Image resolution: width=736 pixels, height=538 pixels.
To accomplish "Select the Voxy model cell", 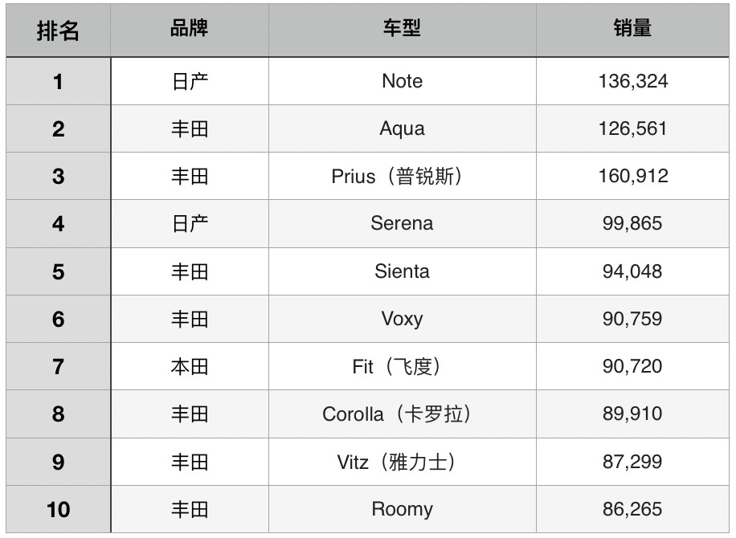I will tap(402, 319).
